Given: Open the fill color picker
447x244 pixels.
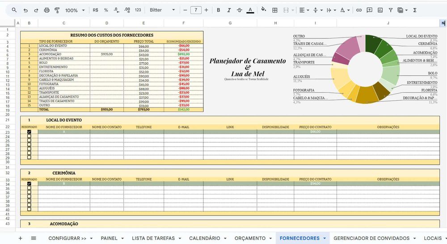Looking at the screenshot, I should click(264, 10).
